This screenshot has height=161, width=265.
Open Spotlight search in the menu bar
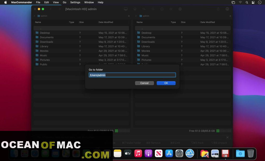(247, 2)
